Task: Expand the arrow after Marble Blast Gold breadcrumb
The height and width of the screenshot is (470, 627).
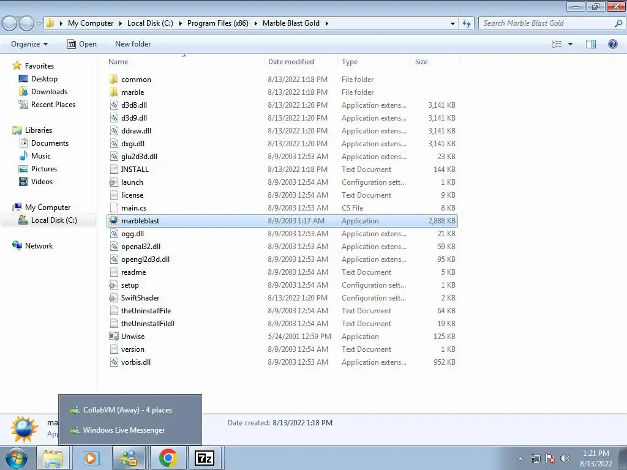Action: [x=327, y=23]
